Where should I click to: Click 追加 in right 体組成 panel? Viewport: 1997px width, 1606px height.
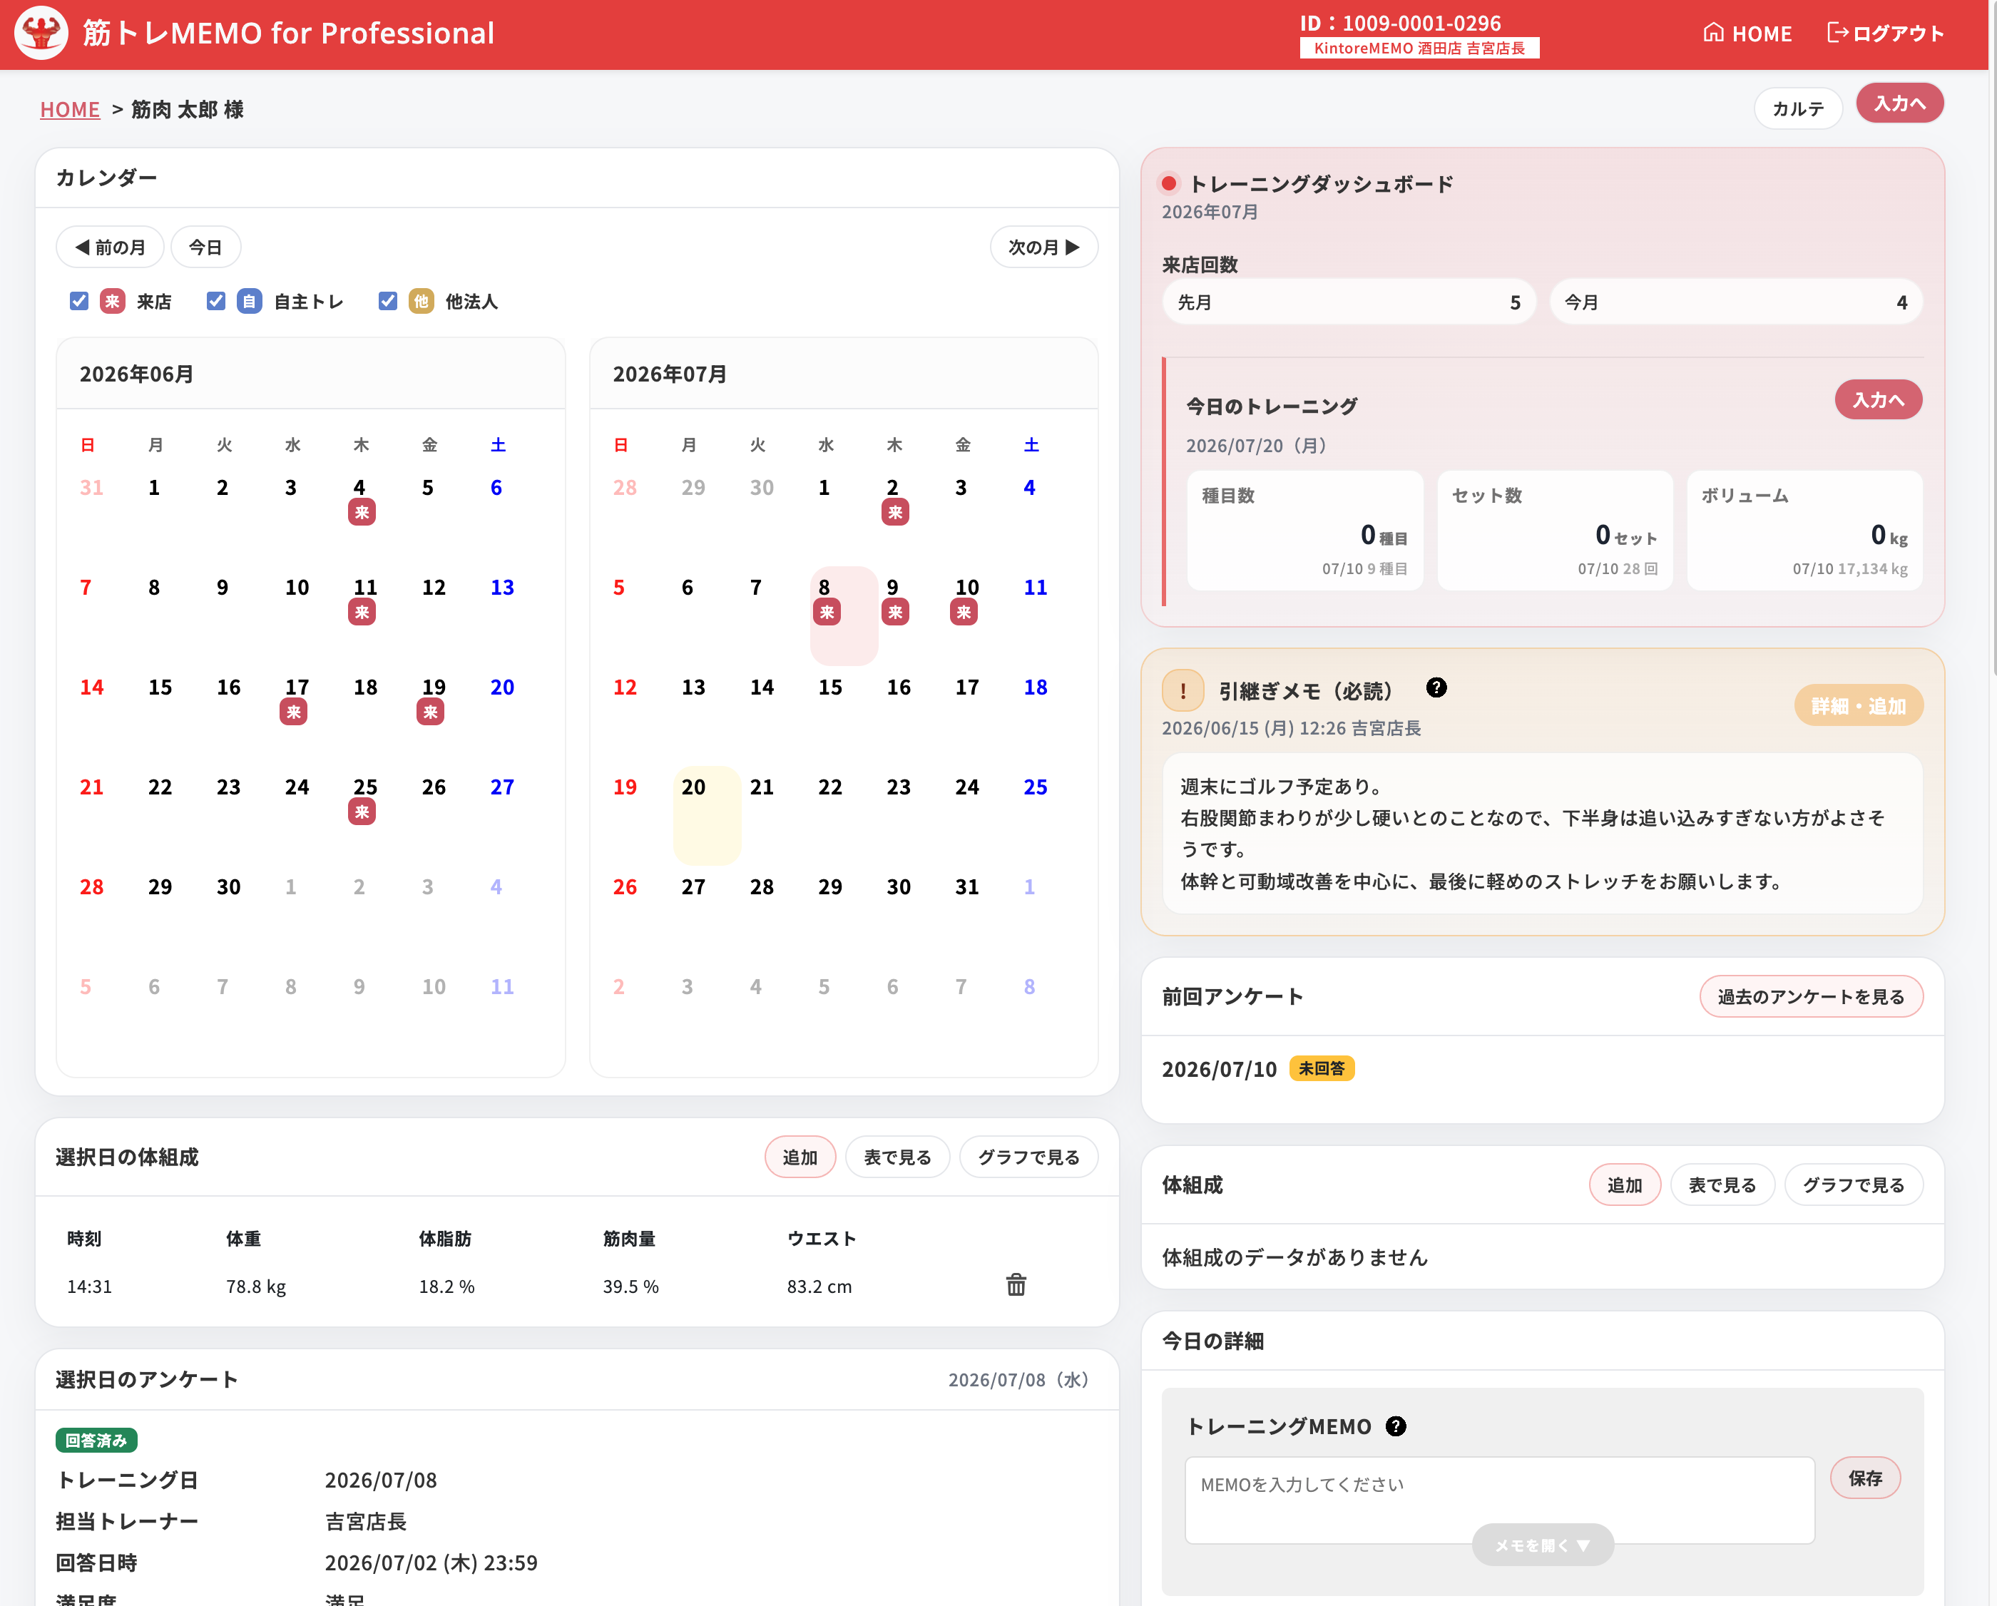1625,1185
